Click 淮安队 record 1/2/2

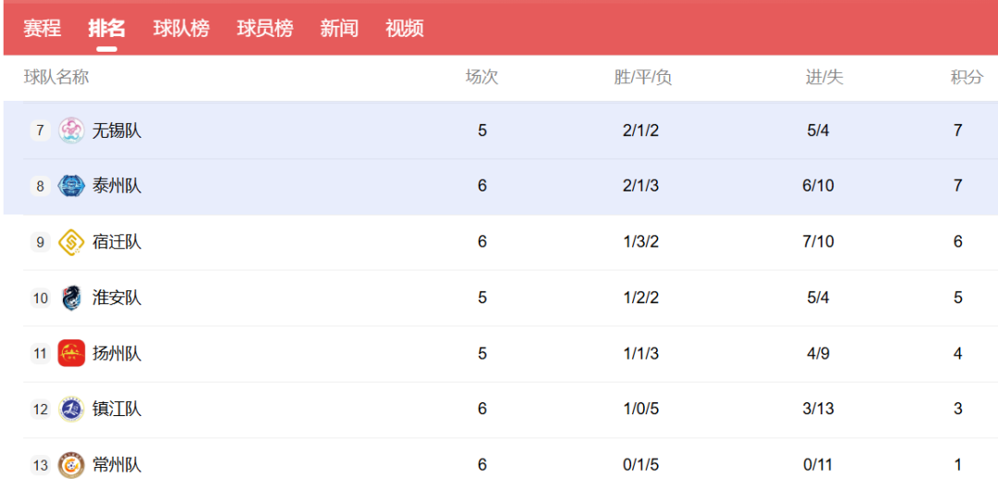click(640, 298)
